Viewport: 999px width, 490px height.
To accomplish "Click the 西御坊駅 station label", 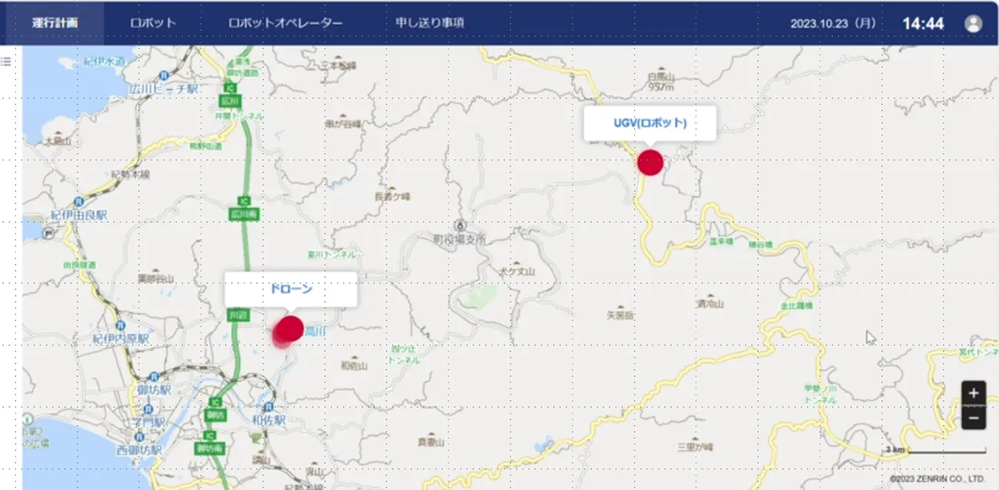I will [140, 450].
